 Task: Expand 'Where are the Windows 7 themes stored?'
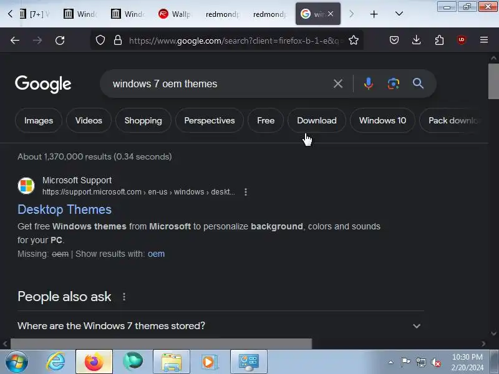pyautogui.click(x=220, y=325)
